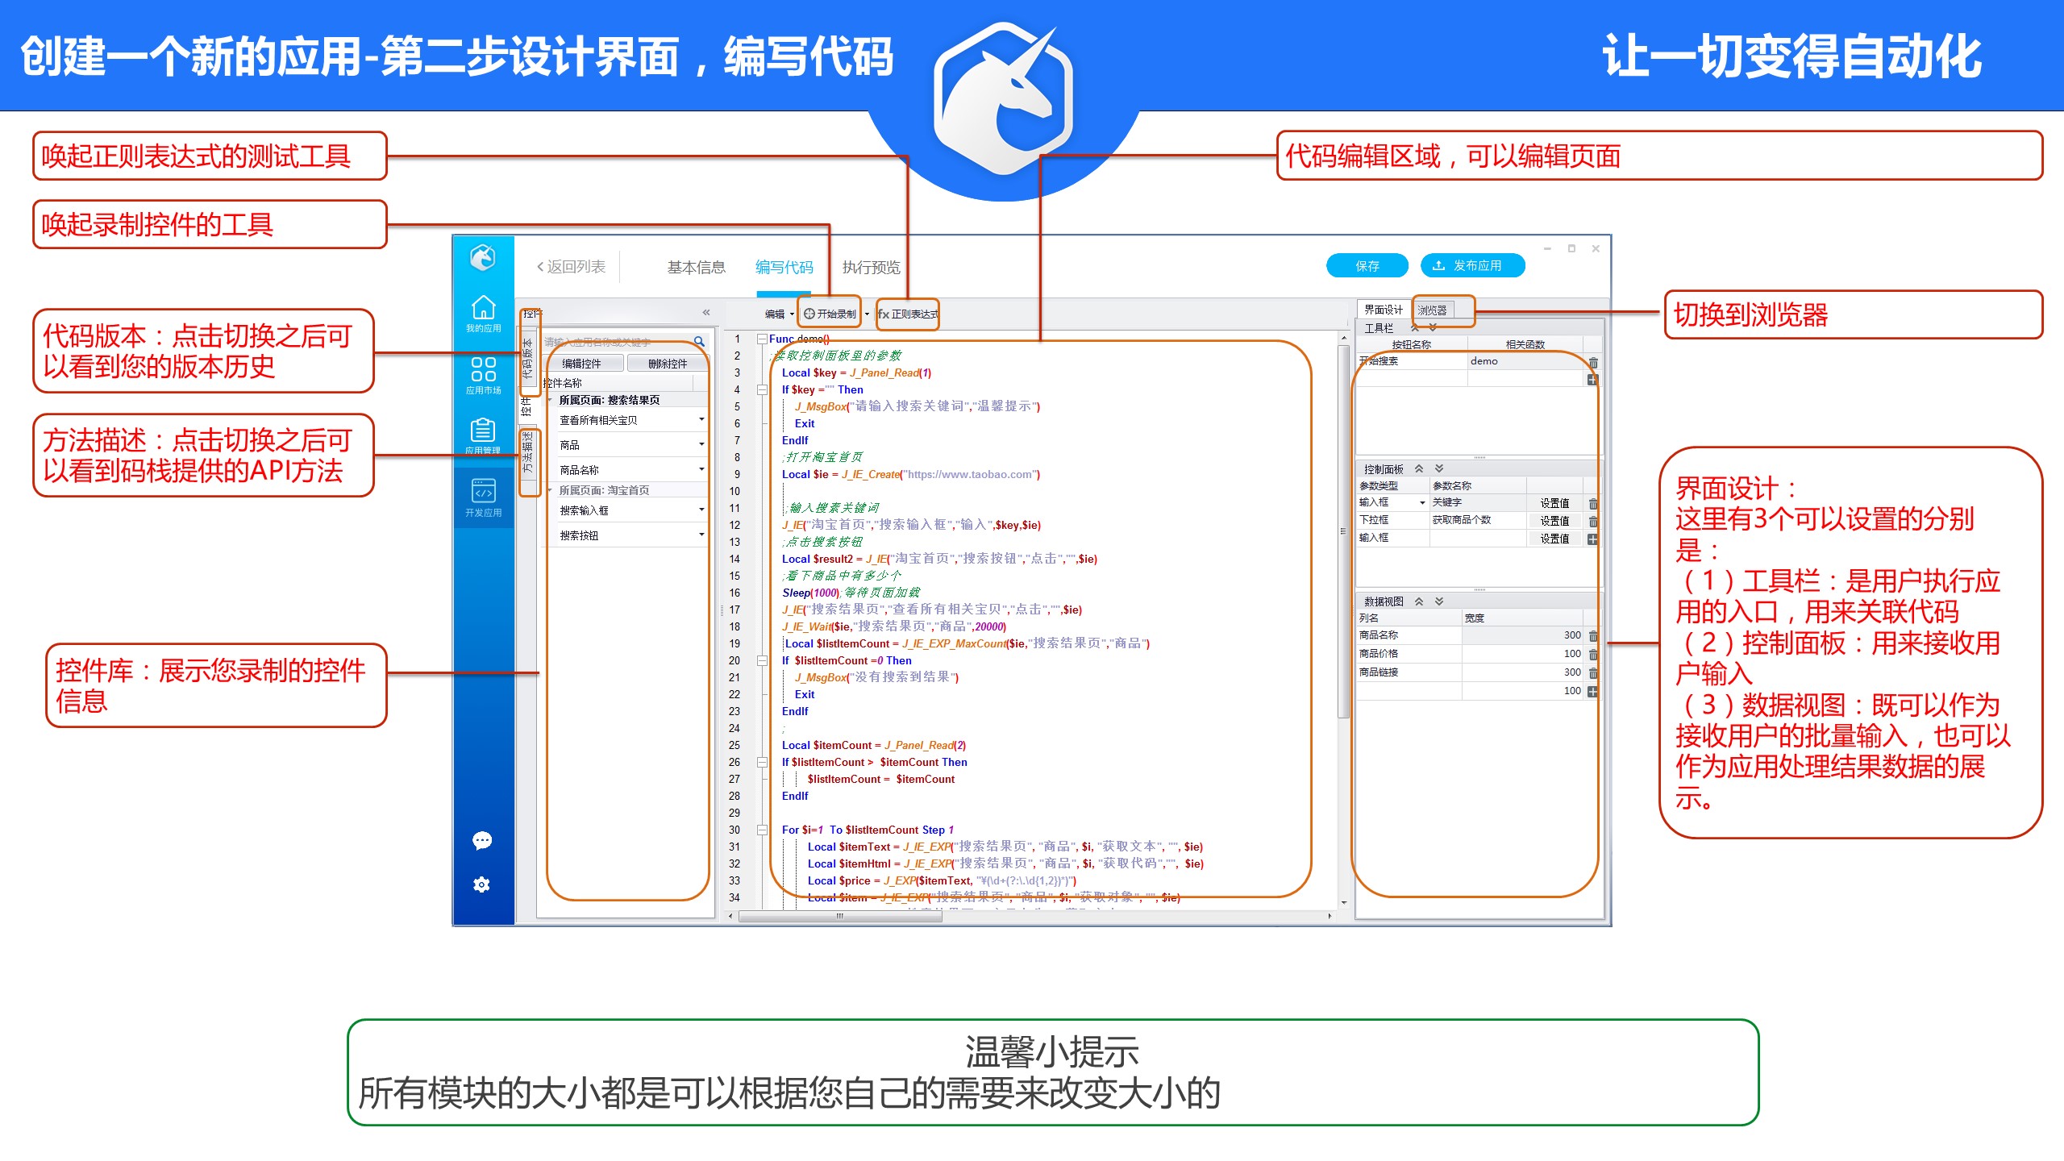Click the control search magnifier icon
Viewport: 2064px width, 1161px height.
coord(699,342)
